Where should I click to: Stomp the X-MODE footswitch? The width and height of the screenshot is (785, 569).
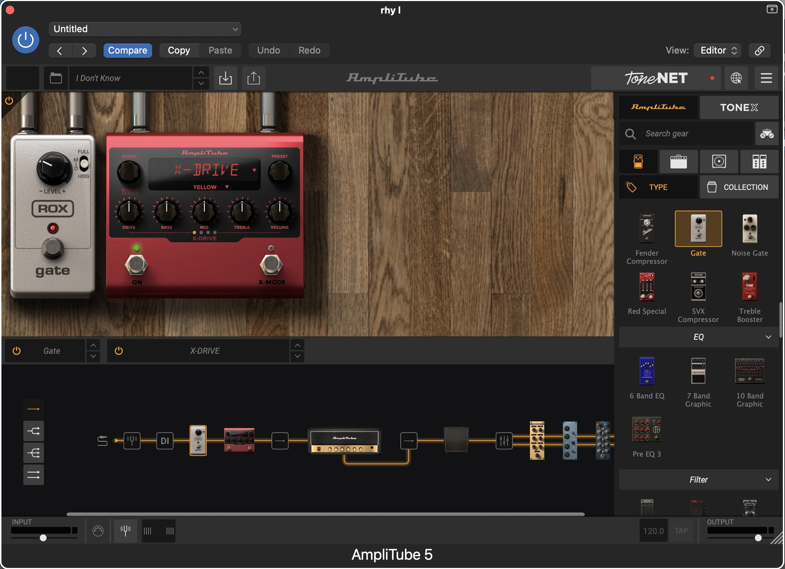click(x=271, y=265)
